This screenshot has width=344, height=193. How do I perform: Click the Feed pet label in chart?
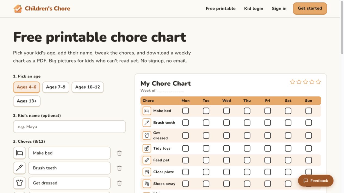point(161,160)
